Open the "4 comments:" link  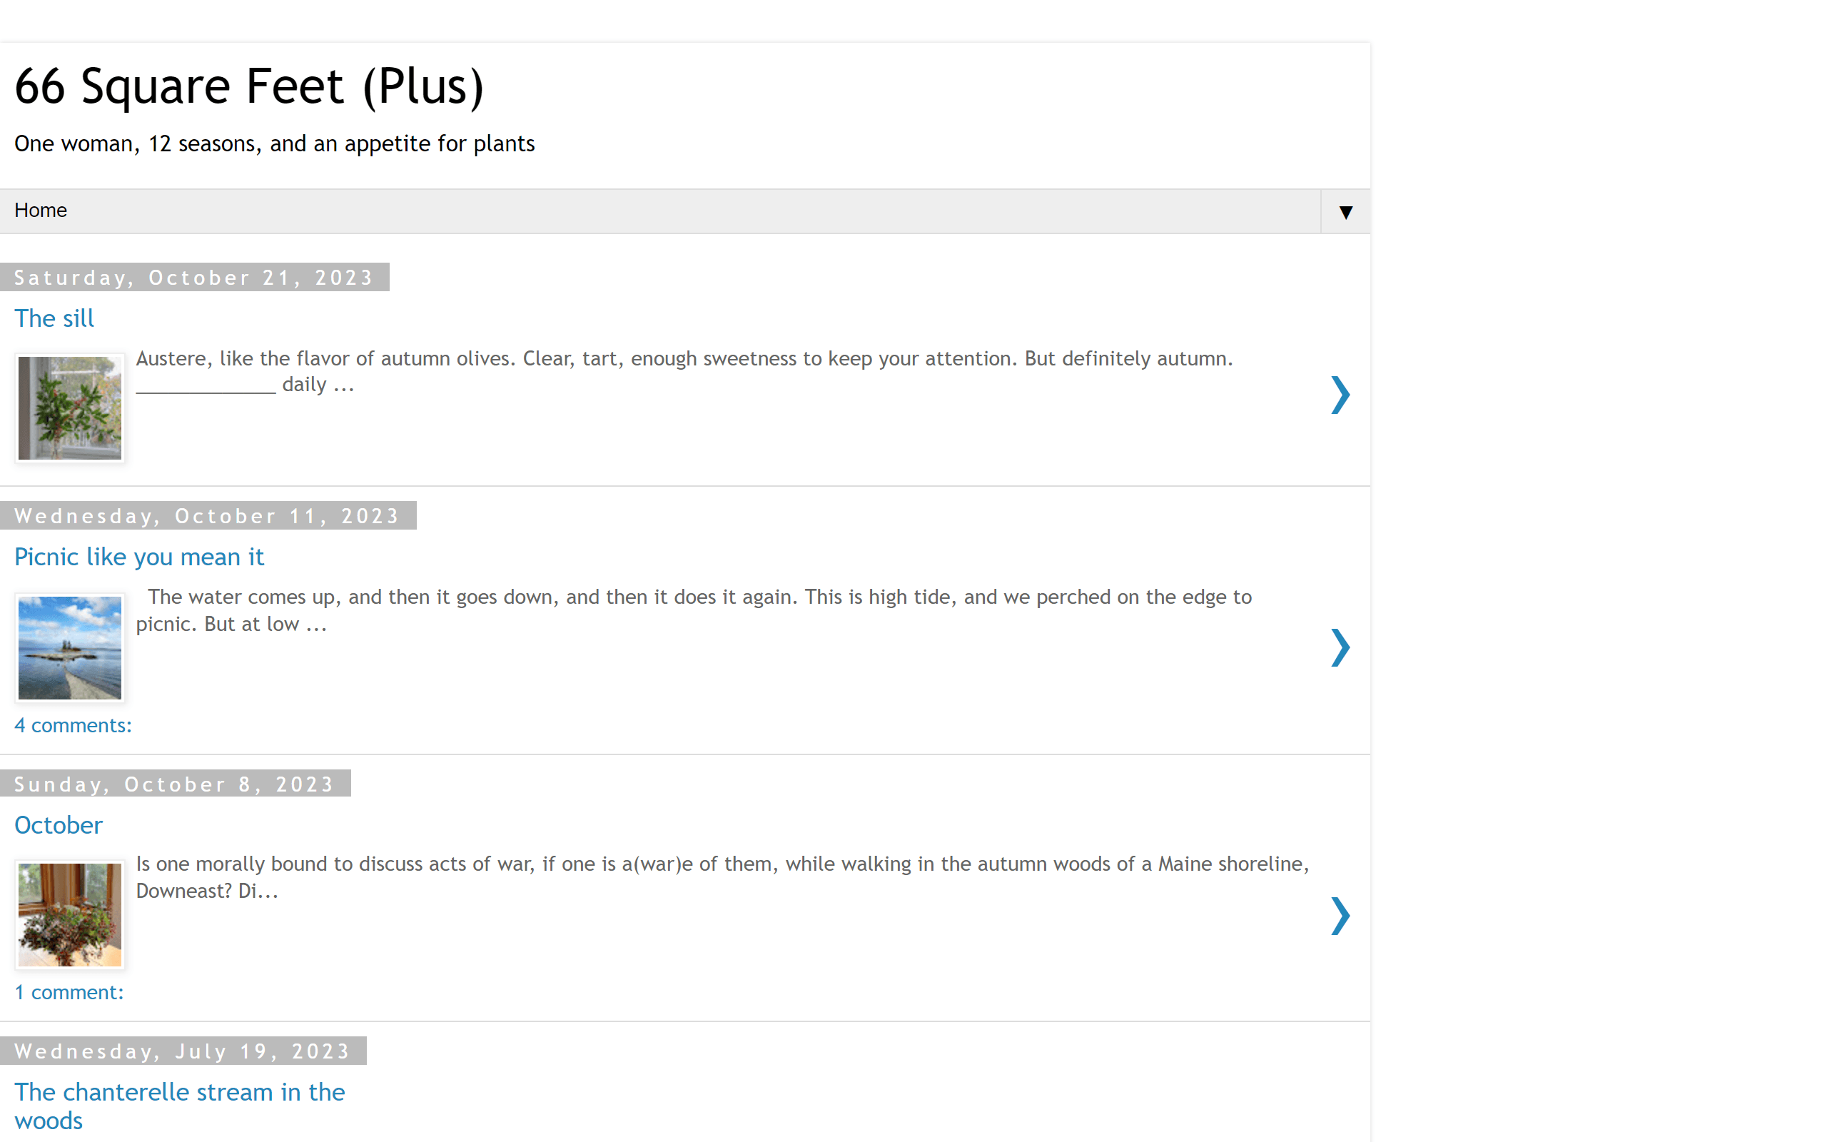[74, 725]
